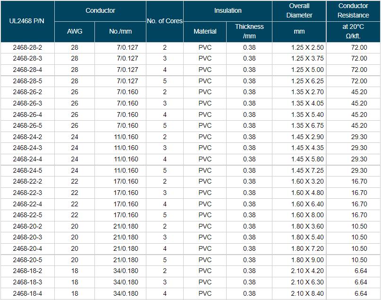Select the No. of Cores header

[x=165, y=21]
